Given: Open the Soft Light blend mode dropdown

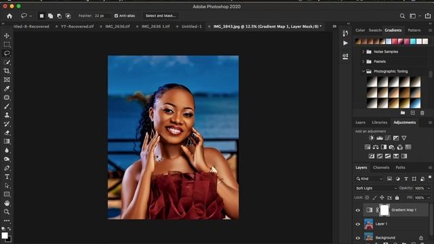Looking at the screenshot, I should click(376, 188).
